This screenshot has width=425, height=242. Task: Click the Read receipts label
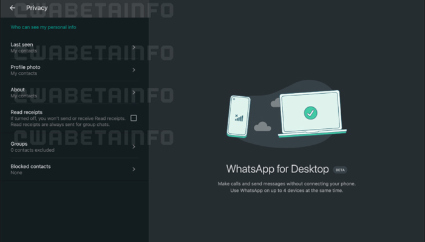tap(26, 112)
